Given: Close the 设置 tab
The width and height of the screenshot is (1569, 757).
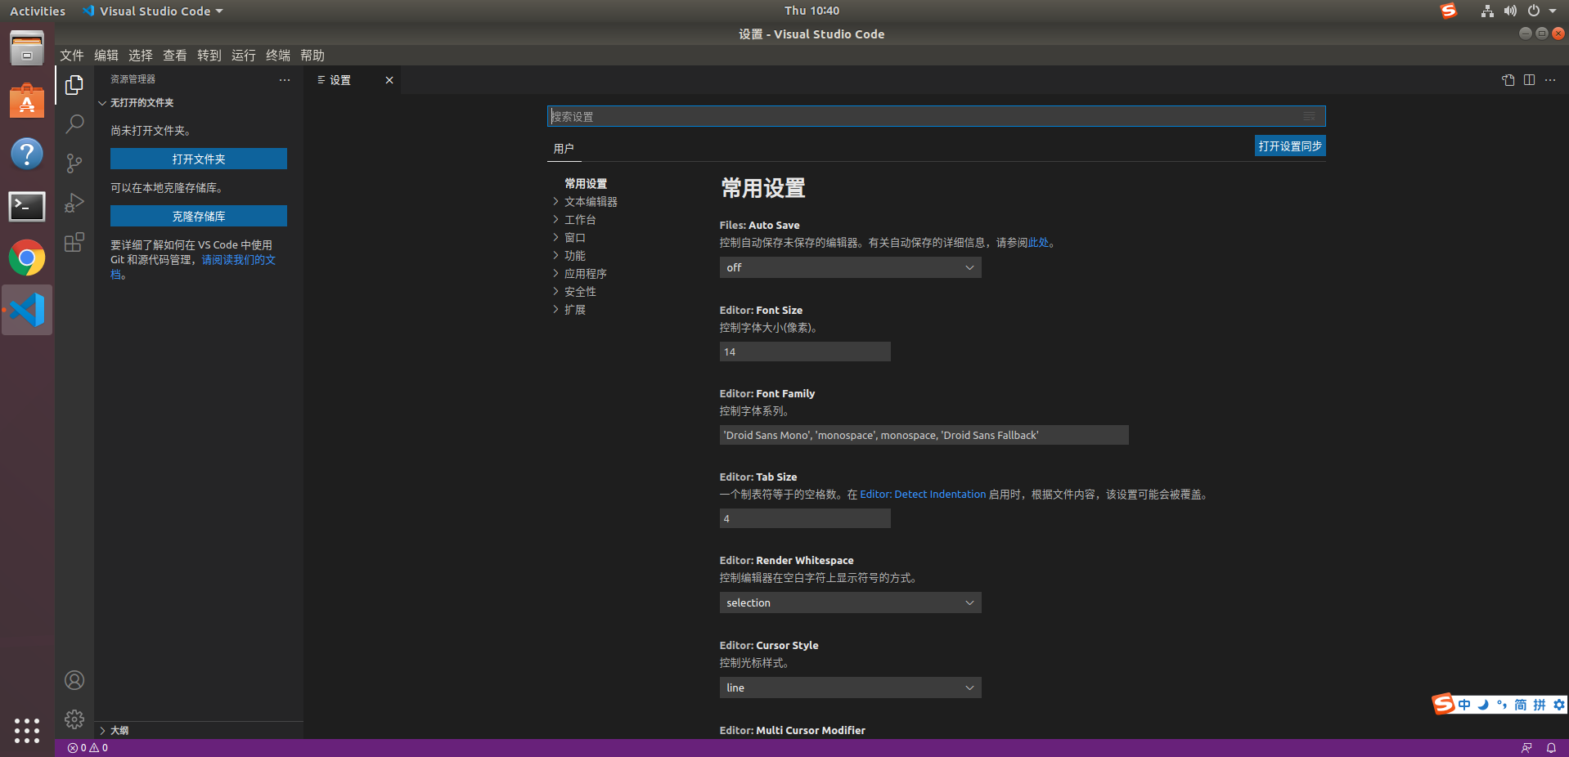Looking at the screenshot, I should [x=389, y=80].
